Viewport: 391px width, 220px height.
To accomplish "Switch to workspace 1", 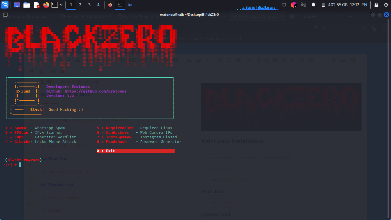I will point(71,5).
